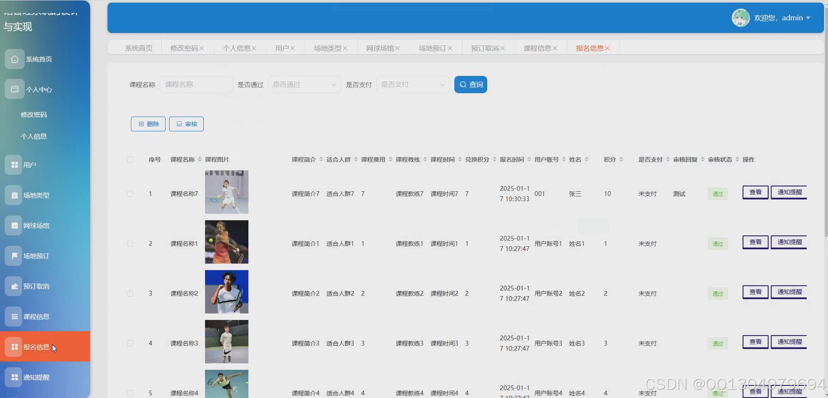This screenshot has width=828, height=398.
Task: Check the row for 课程名称7
Action: (130, 194)
